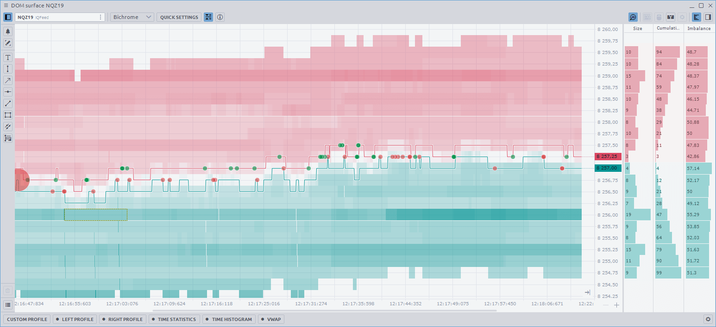
Task: Toggle the VWAP indicator
Action: coord(271,319)
